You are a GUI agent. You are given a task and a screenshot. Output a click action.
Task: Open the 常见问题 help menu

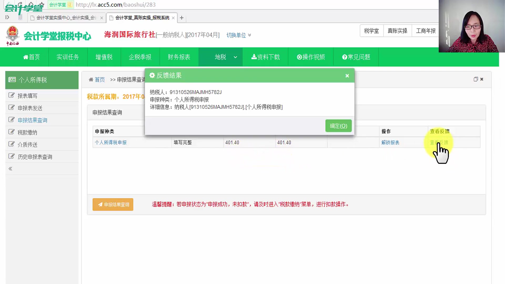pos(356,57)
